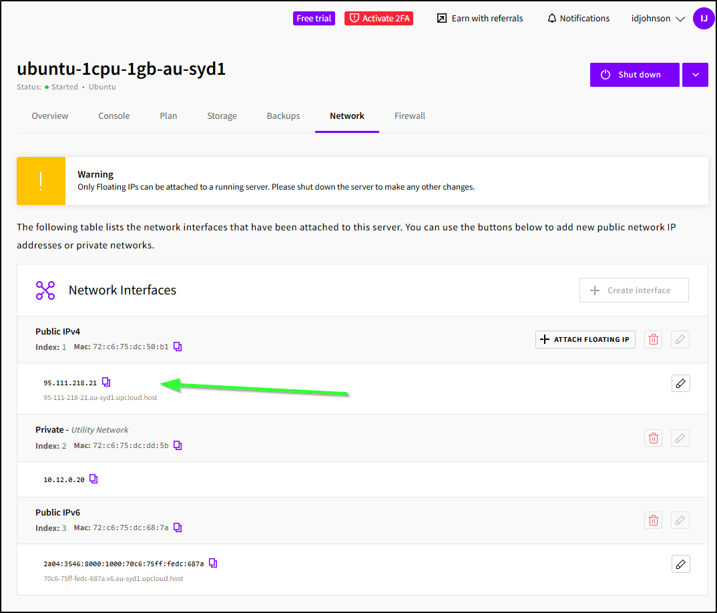Open the idjohnson account dropdown

(x=658, y=19)
